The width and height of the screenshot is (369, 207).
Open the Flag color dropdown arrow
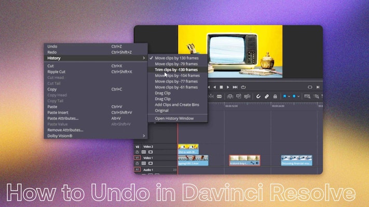[289, 96]
